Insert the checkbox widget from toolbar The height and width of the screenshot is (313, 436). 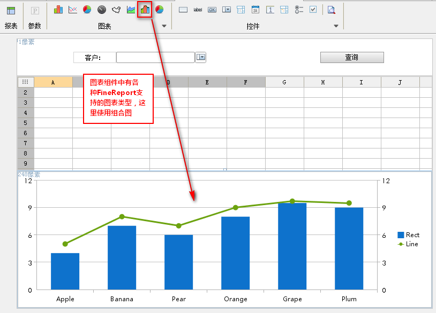pos(313,10)
